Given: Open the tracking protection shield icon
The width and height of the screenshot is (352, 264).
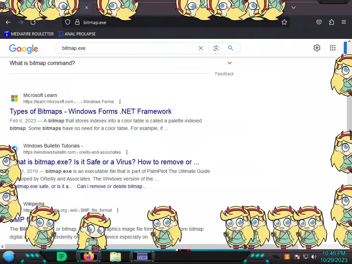Looking at the screenshot, I should pyautogui.click(x=68, y=22).
